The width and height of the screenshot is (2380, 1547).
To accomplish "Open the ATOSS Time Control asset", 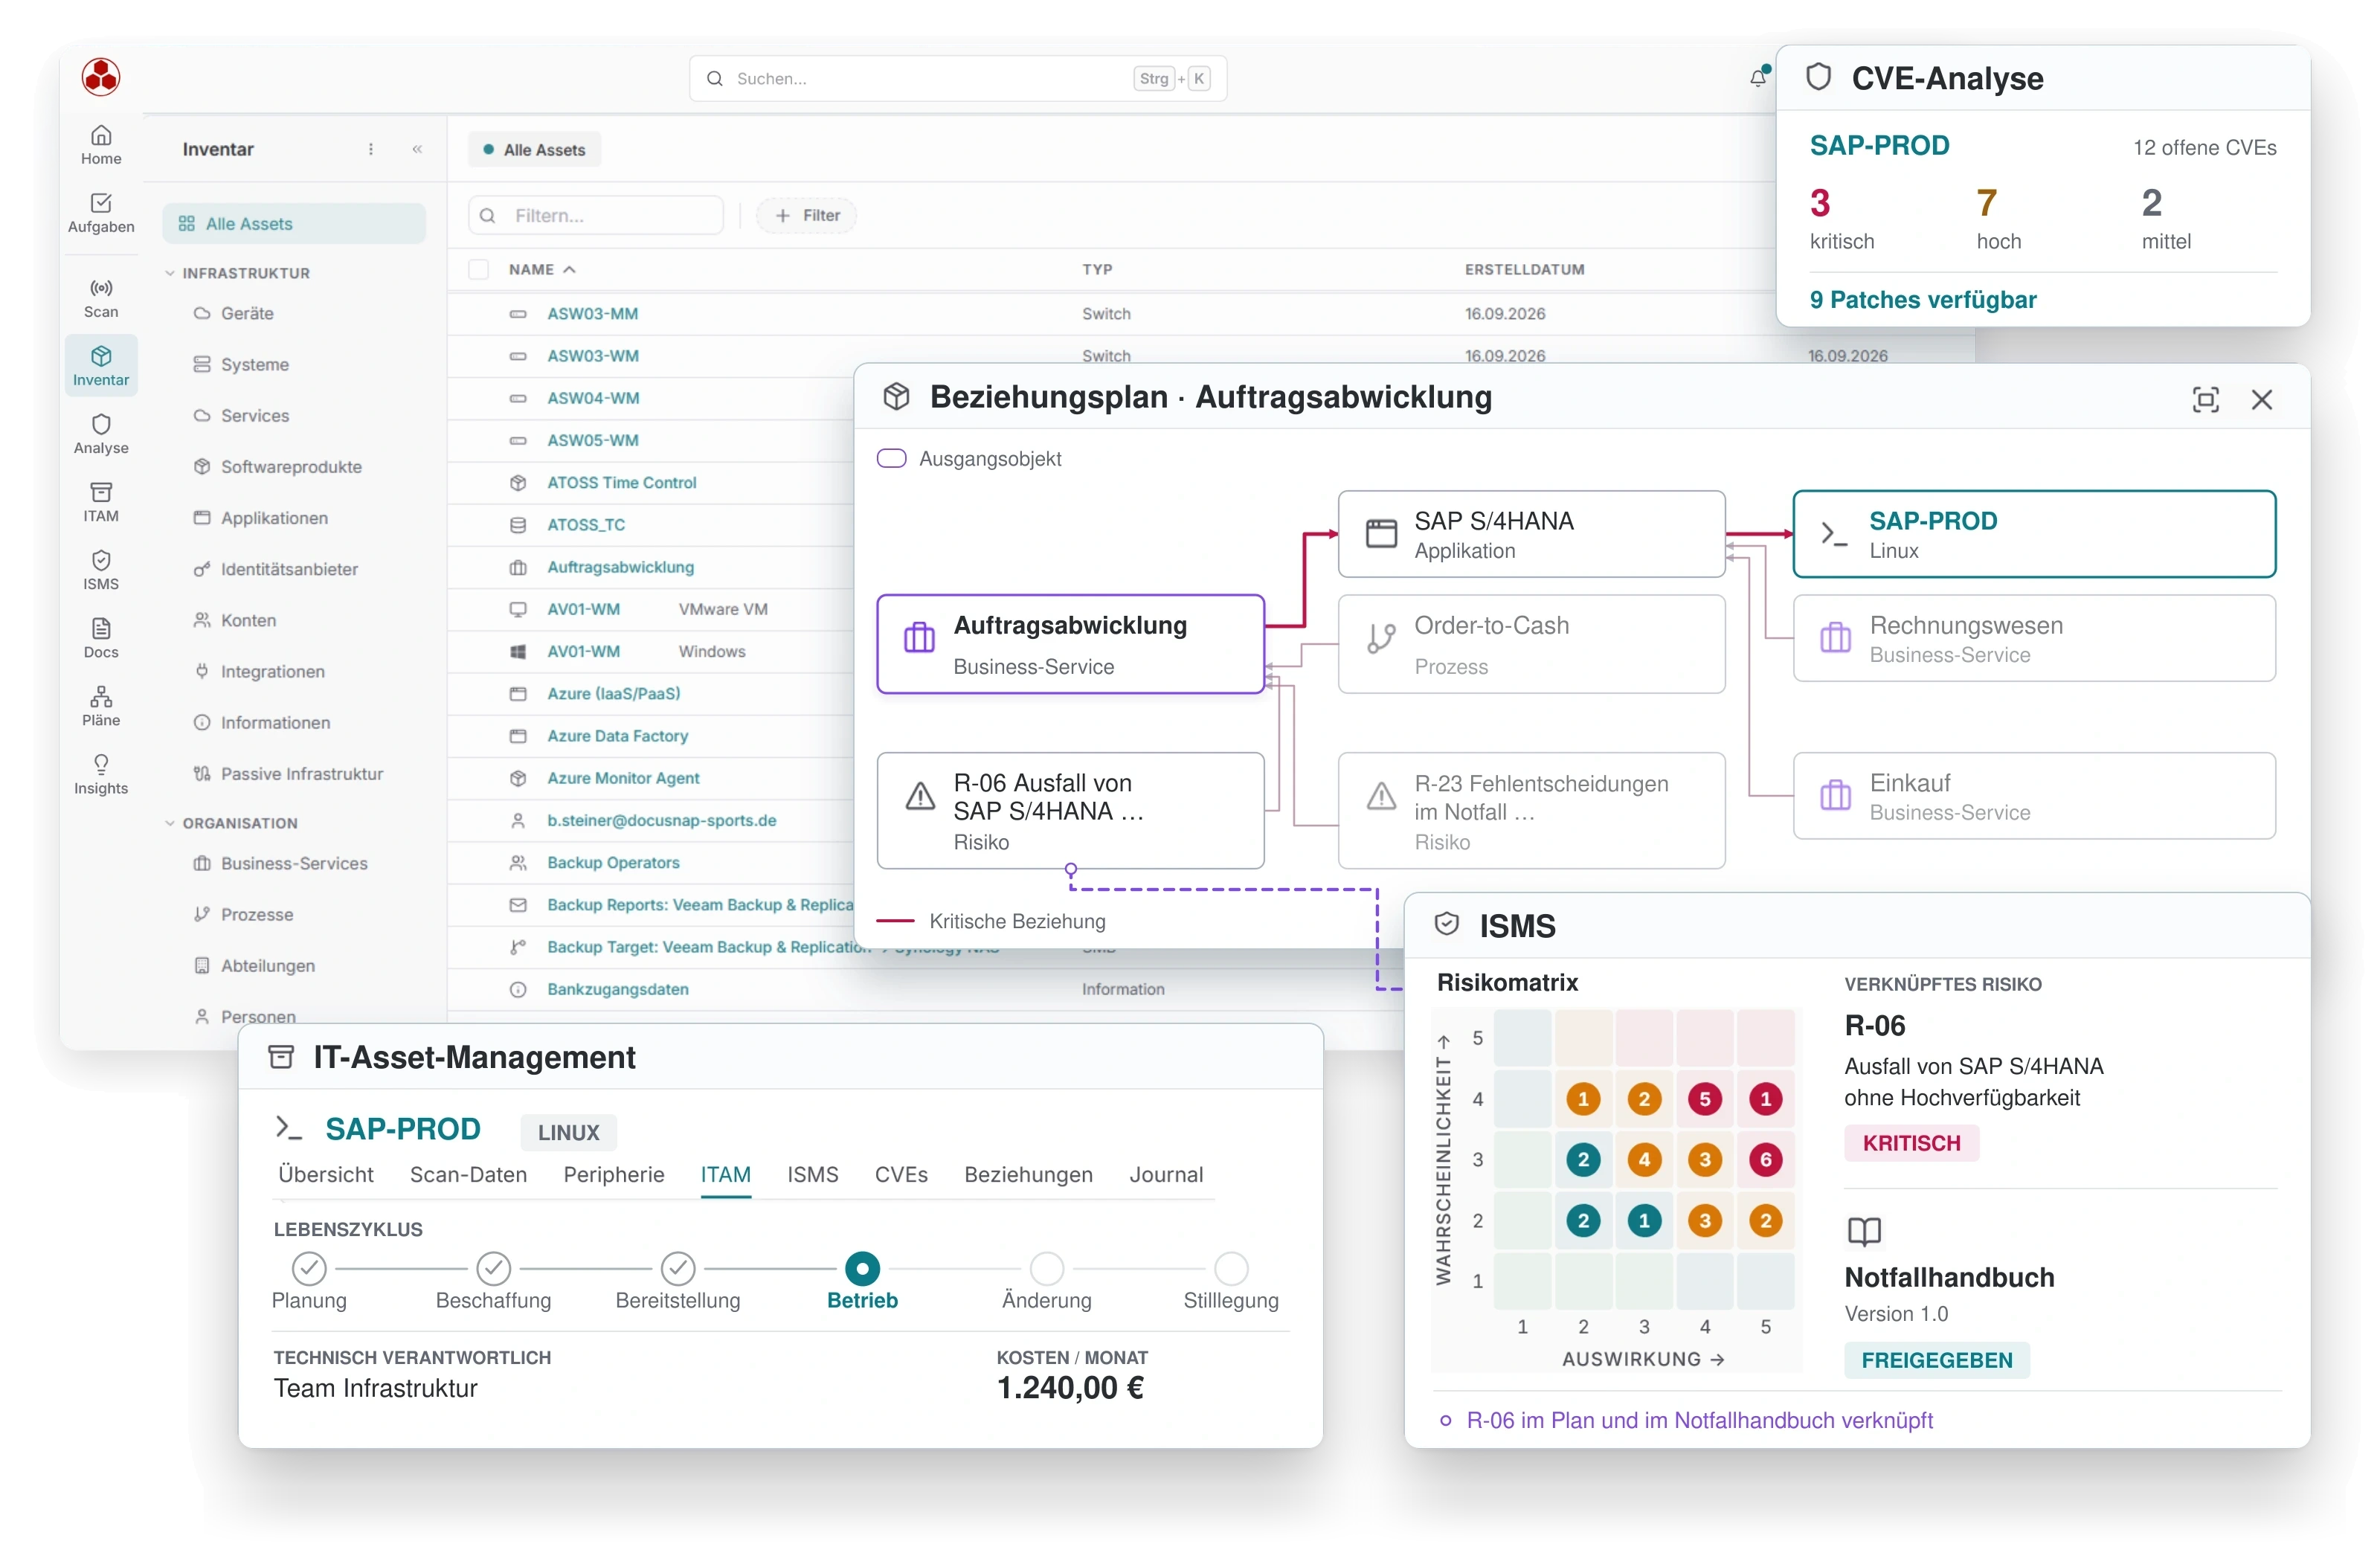I will 621,482.
